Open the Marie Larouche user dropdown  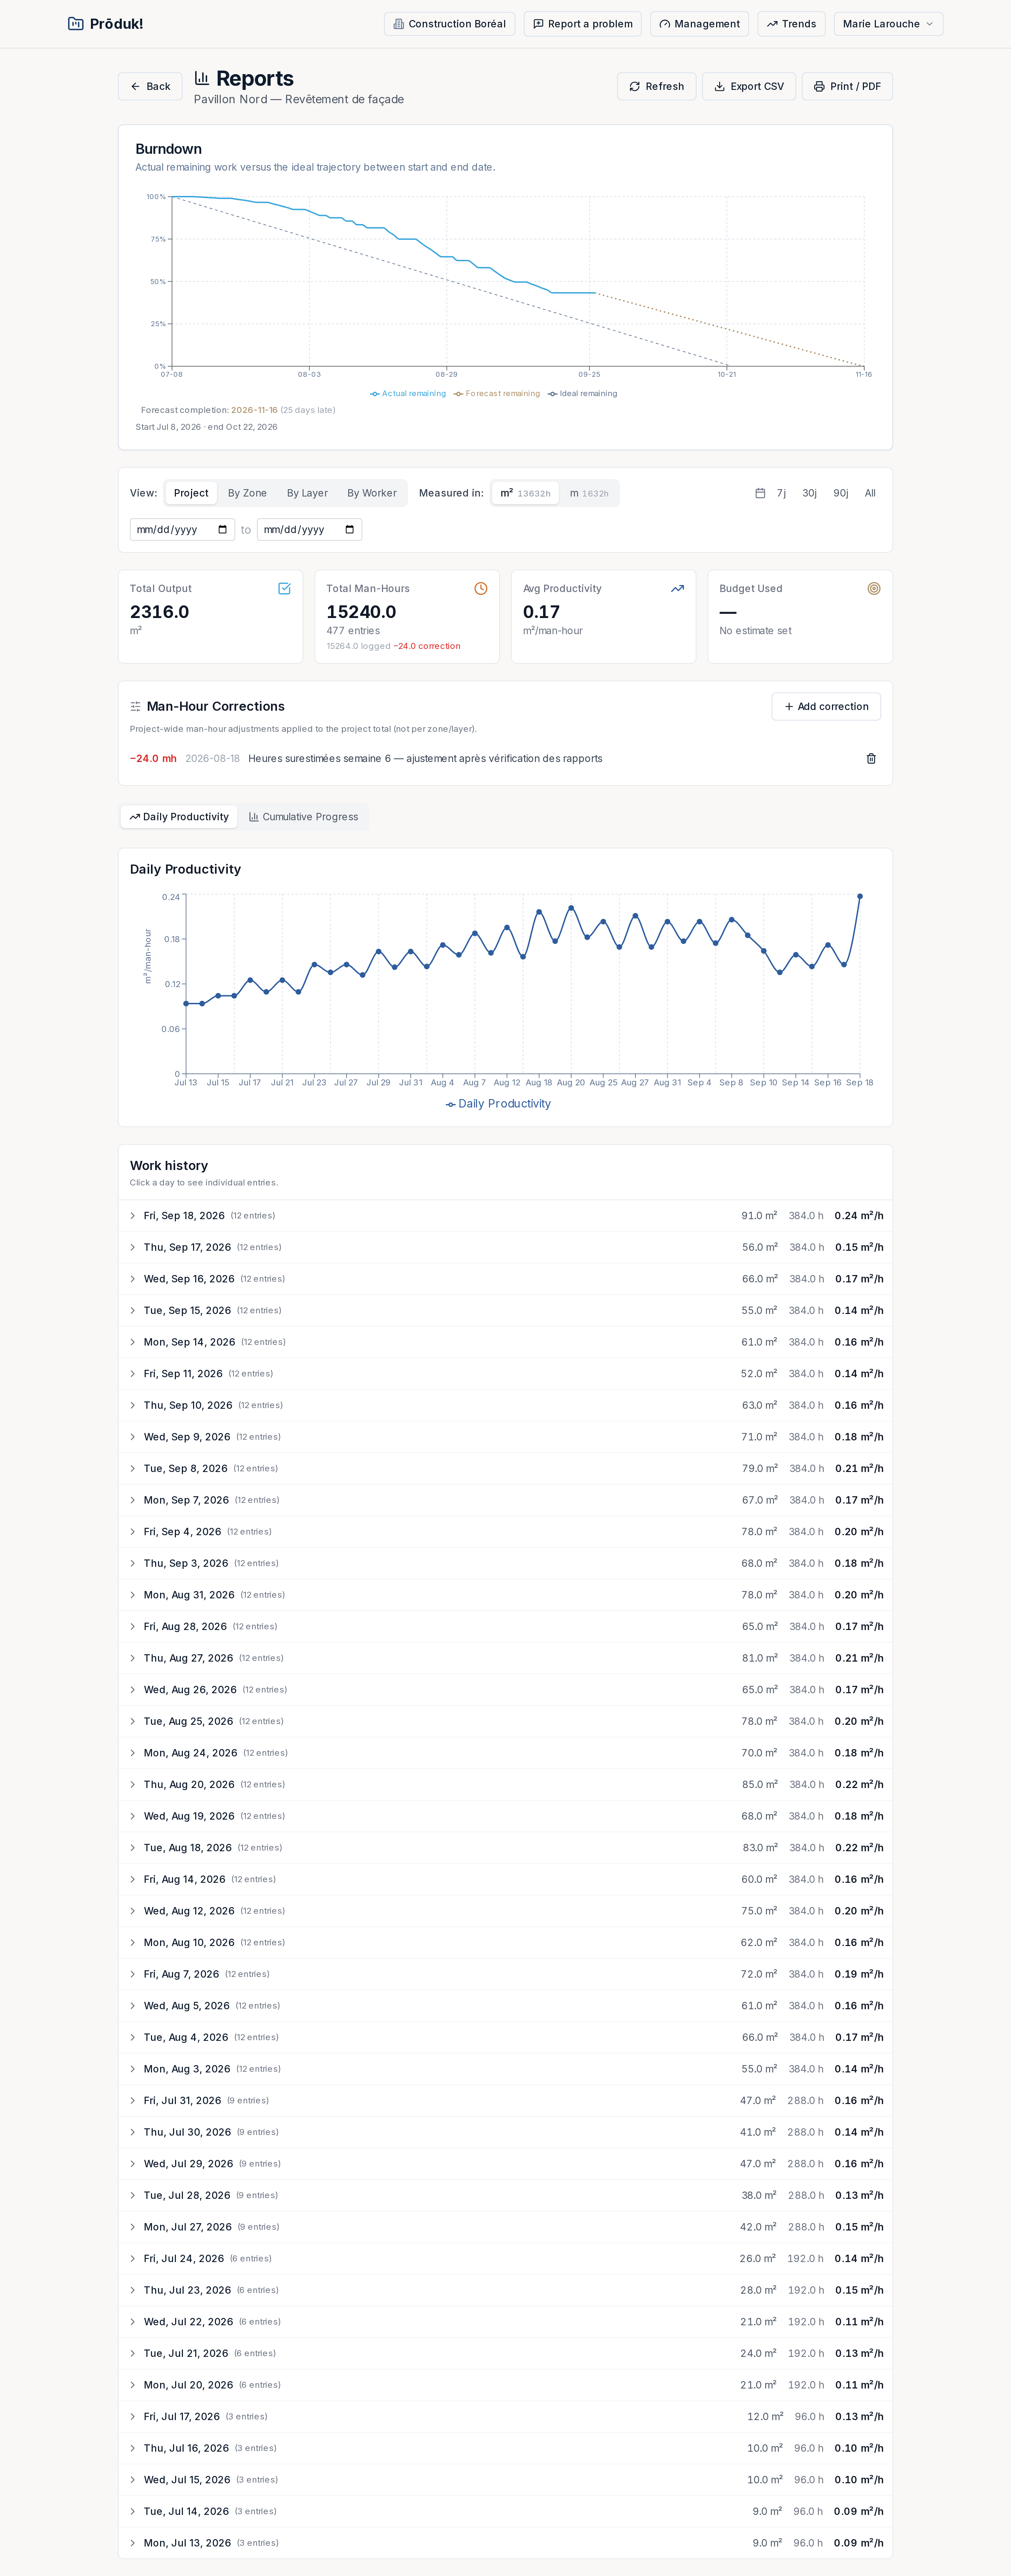(888, 24)
